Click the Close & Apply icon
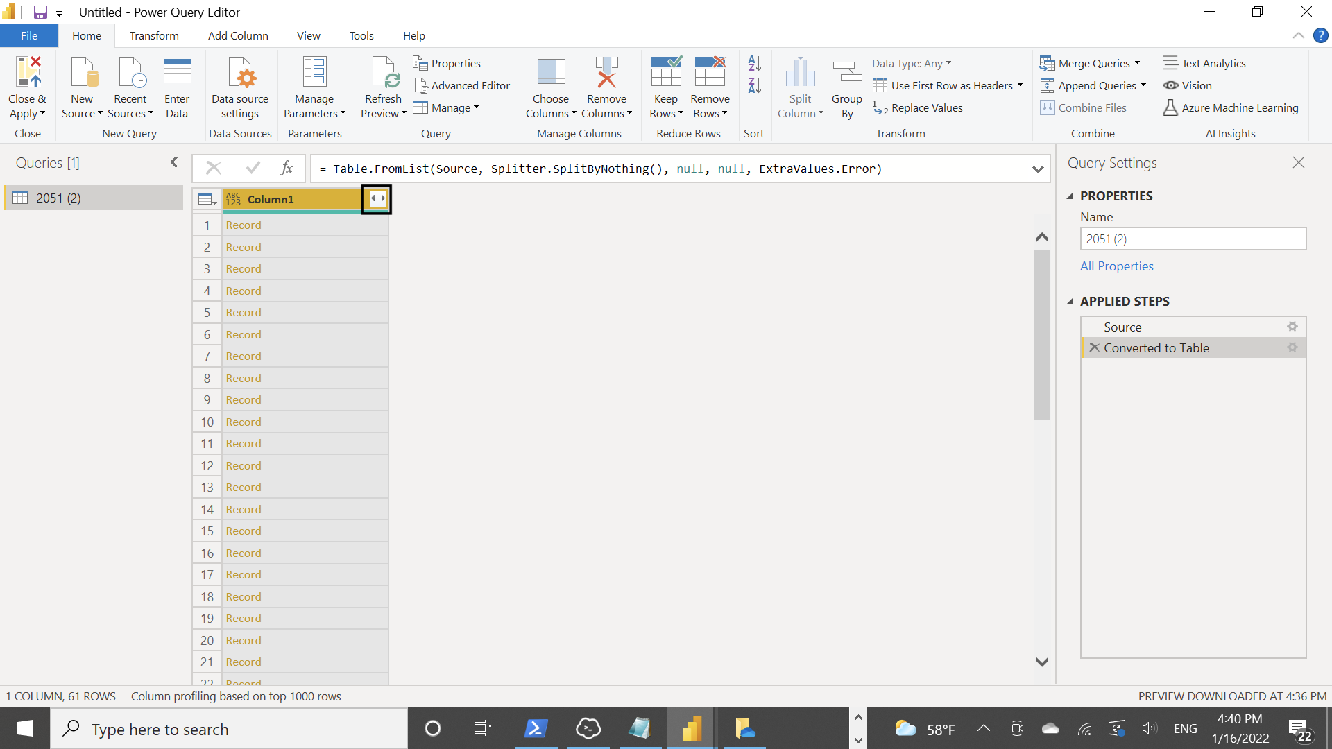This screenshot has height=749, width=1332. pos(28,72)
